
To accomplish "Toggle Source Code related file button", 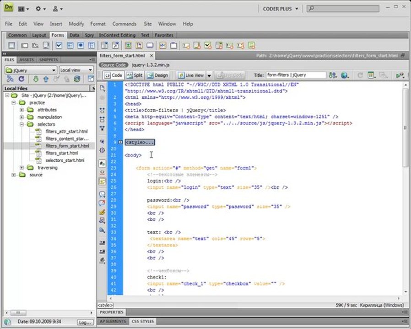I will tap(114, 65).
